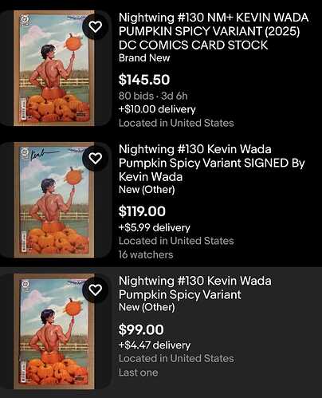Click the 80 bids · 3d 6h text
Screen dimensions: 322x398
[x=153, y=96]
